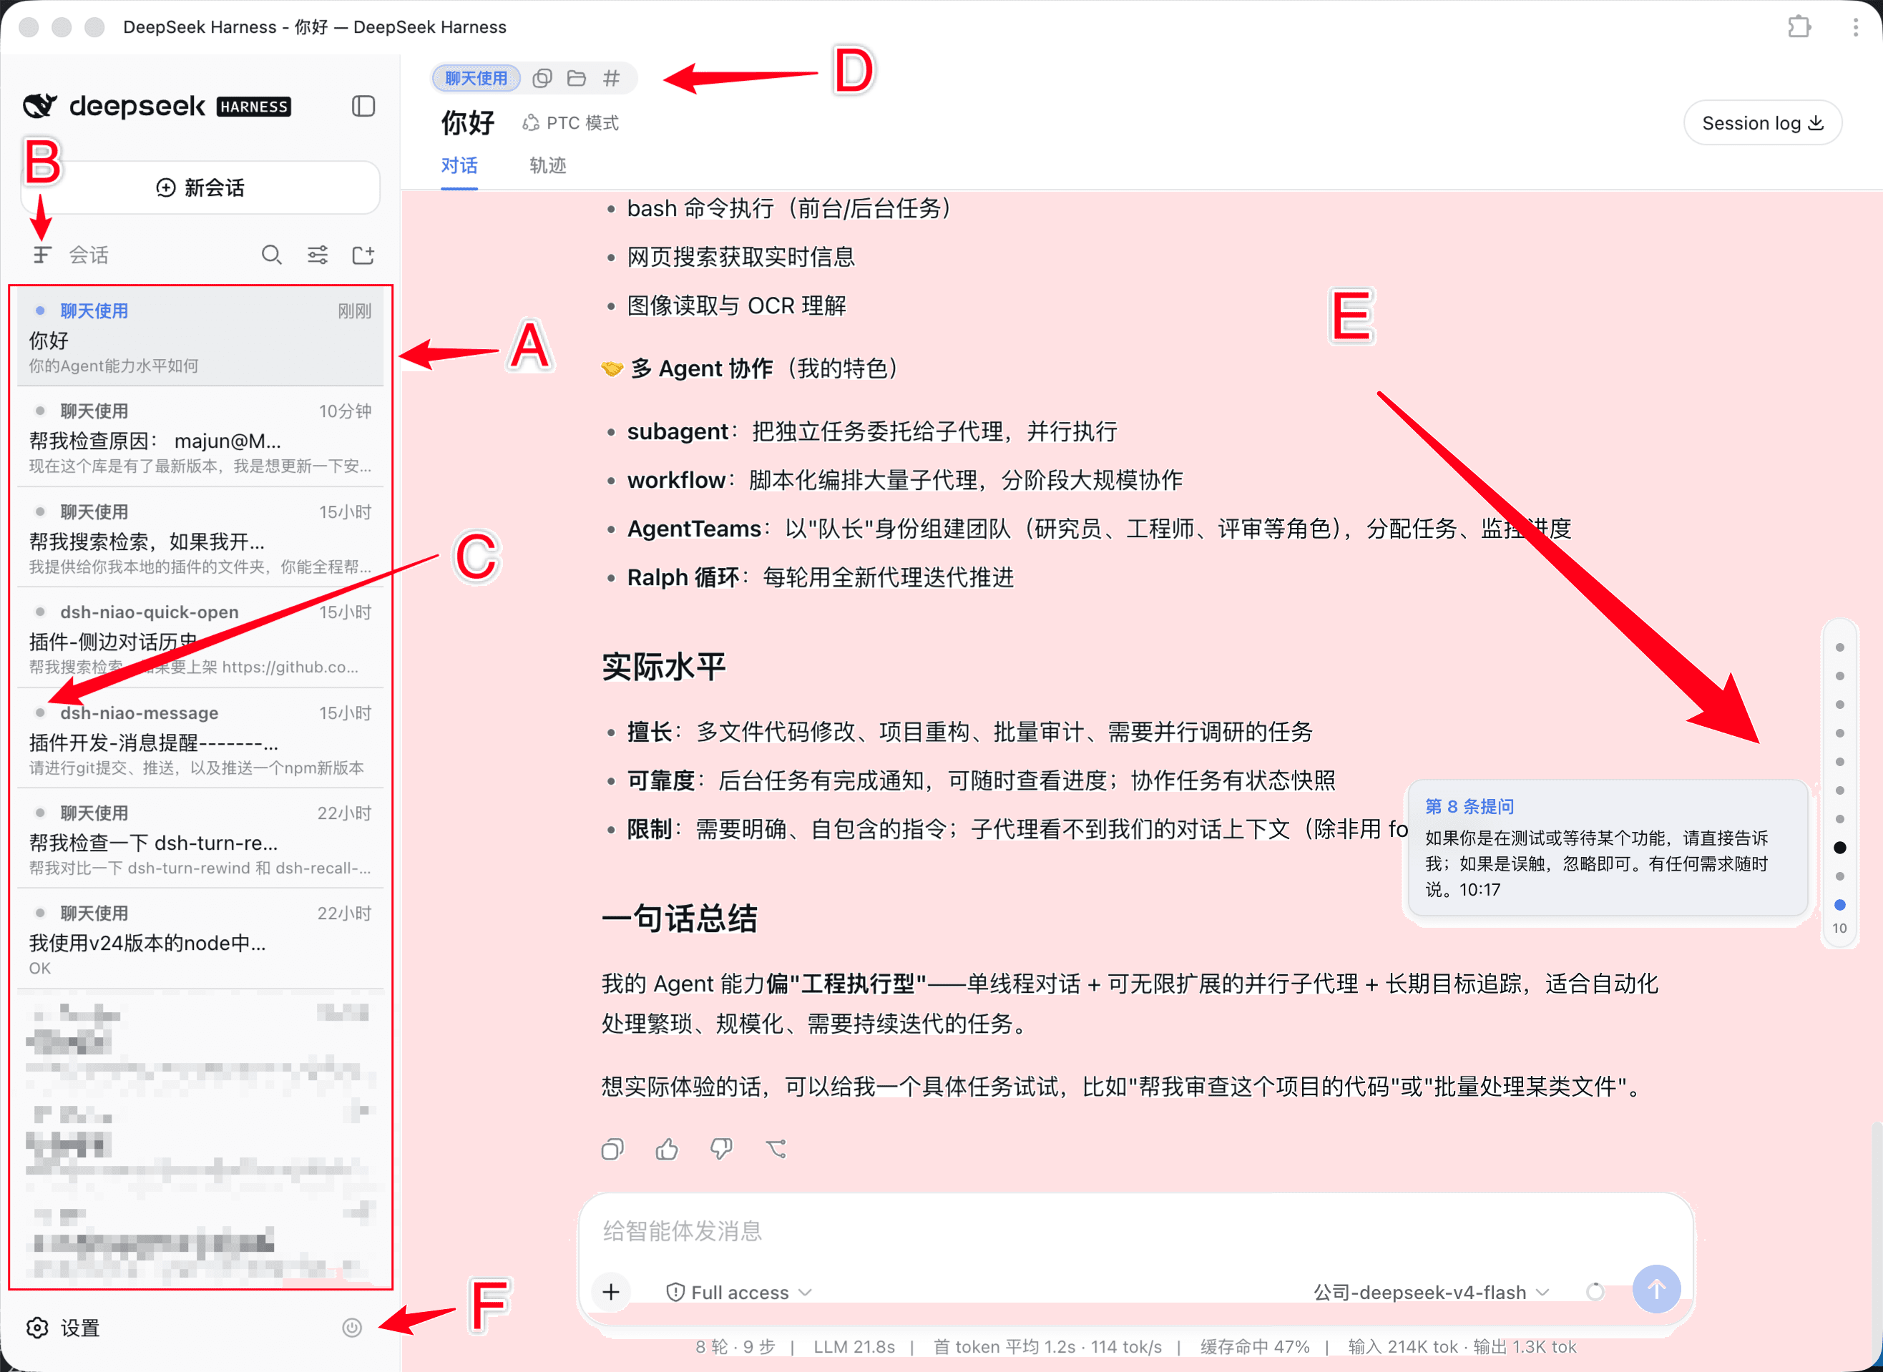
Task: Copy the assistant's reply
Action: point(612,1150)
